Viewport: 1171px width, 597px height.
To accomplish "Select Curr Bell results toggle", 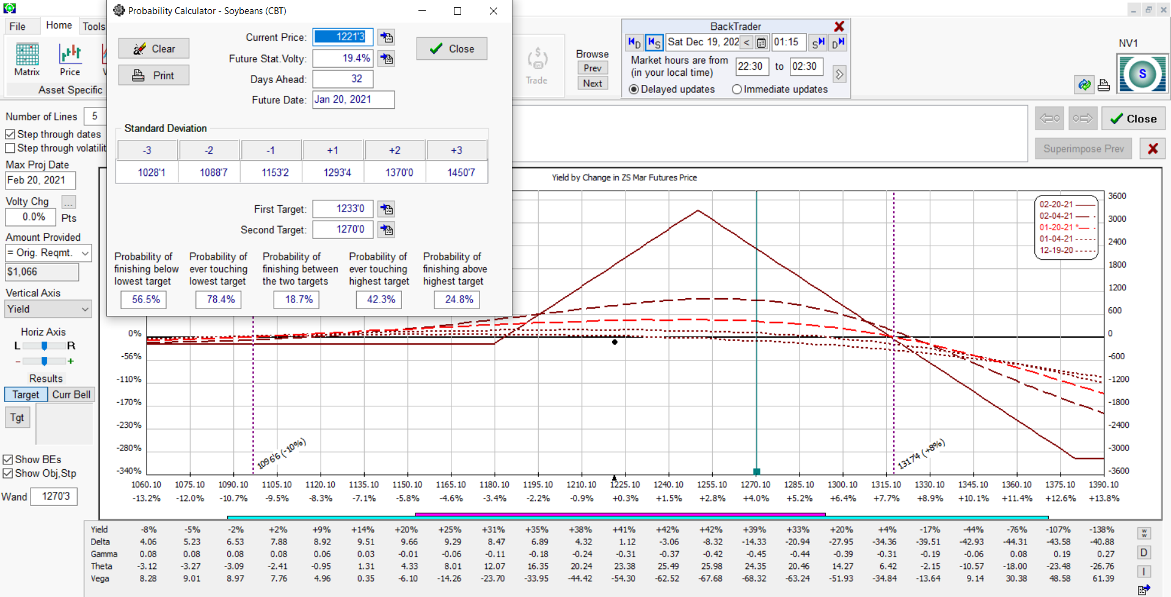I will click(x=71, y=395).
